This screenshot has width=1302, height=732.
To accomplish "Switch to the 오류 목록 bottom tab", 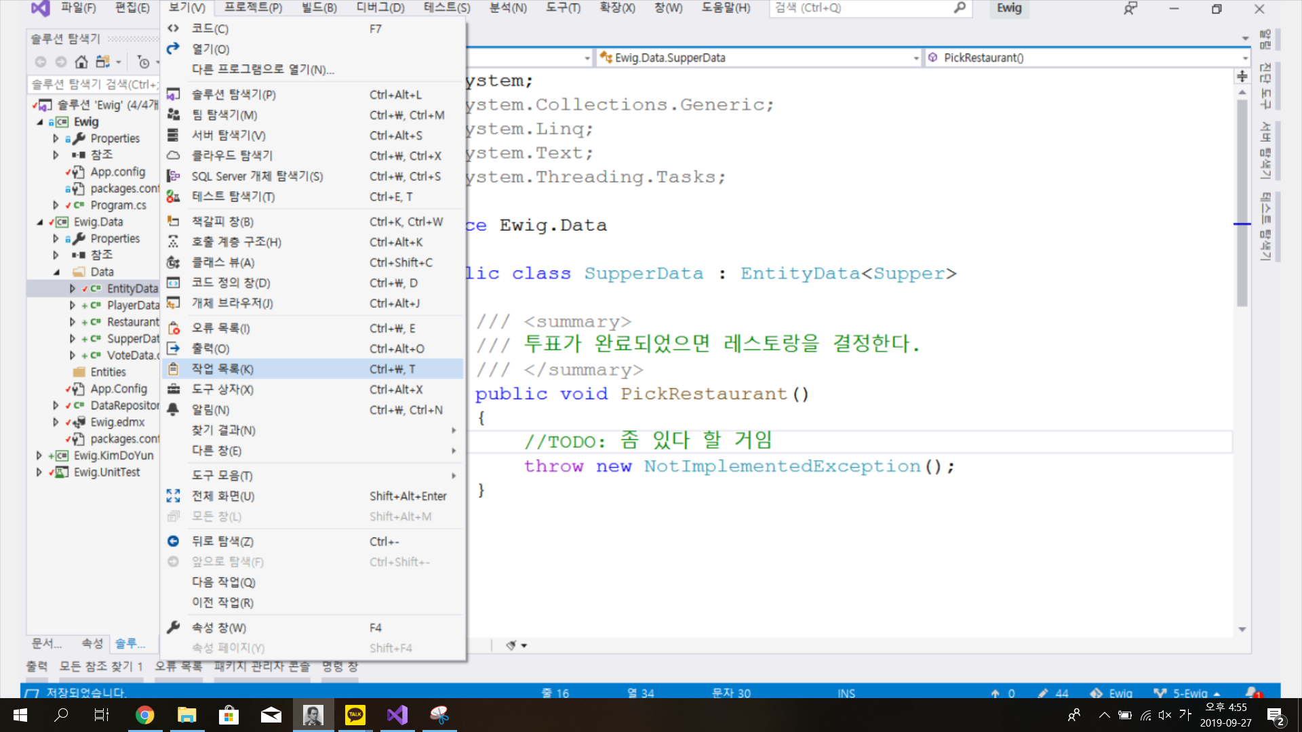I will (178, 666).
